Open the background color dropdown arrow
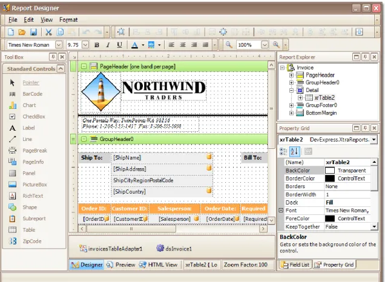 coord(159,45)
